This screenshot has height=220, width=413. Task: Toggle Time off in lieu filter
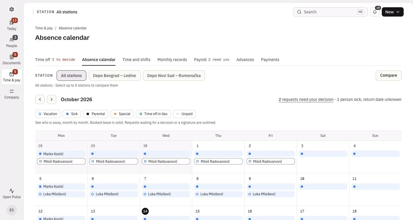click(153, 114)
